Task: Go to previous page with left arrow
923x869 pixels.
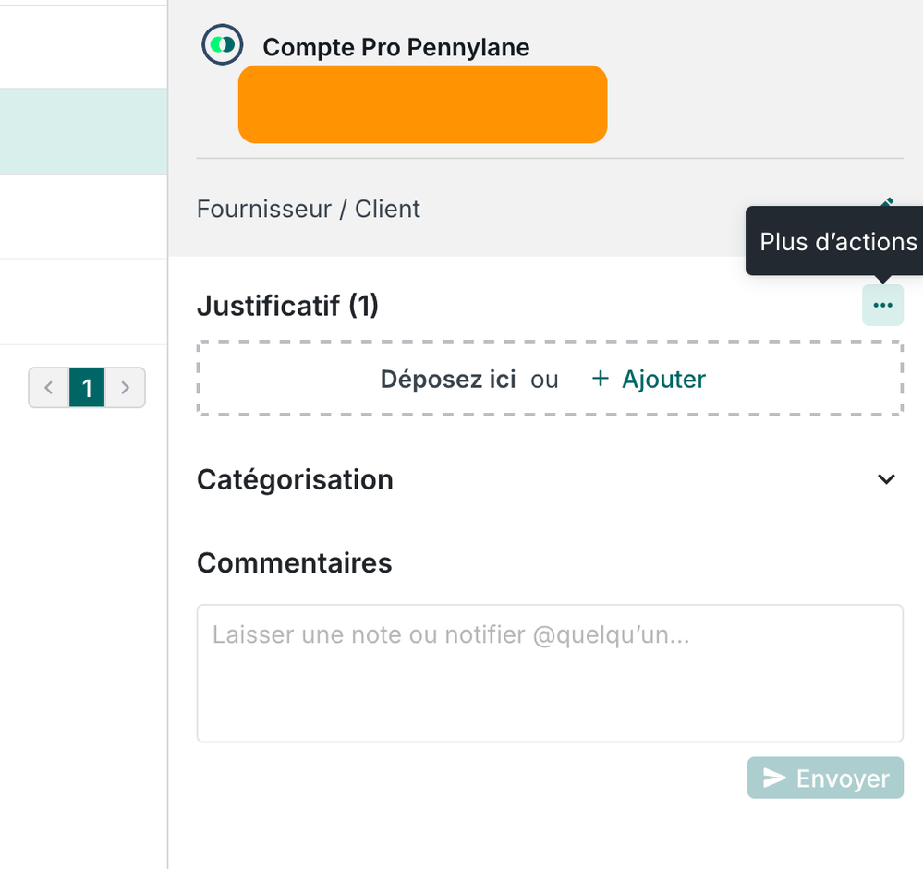Action: [x=49, y=388]
